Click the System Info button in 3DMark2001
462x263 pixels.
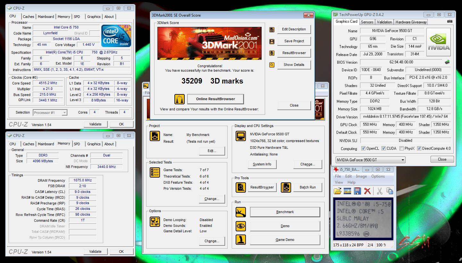[x=262, y=164]
